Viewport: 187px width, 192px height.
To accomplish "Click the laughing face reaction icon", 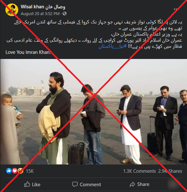I will coord(20,171).
